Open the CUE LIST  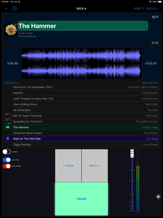coord(151,83)
